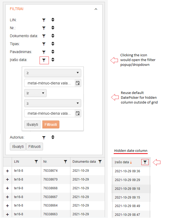The image size is (170, 219).
Task: Open calendar picker of the second date input
Action: point(78,113)
